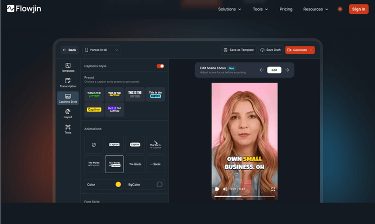Select the Captions Style sidebar item

coord(68,98)
